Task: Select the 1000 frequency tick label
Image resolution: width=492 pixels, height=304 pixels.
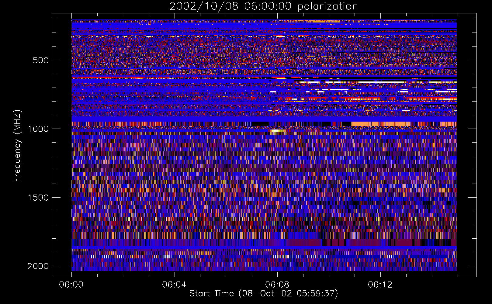Action: (x=38, y=129)
